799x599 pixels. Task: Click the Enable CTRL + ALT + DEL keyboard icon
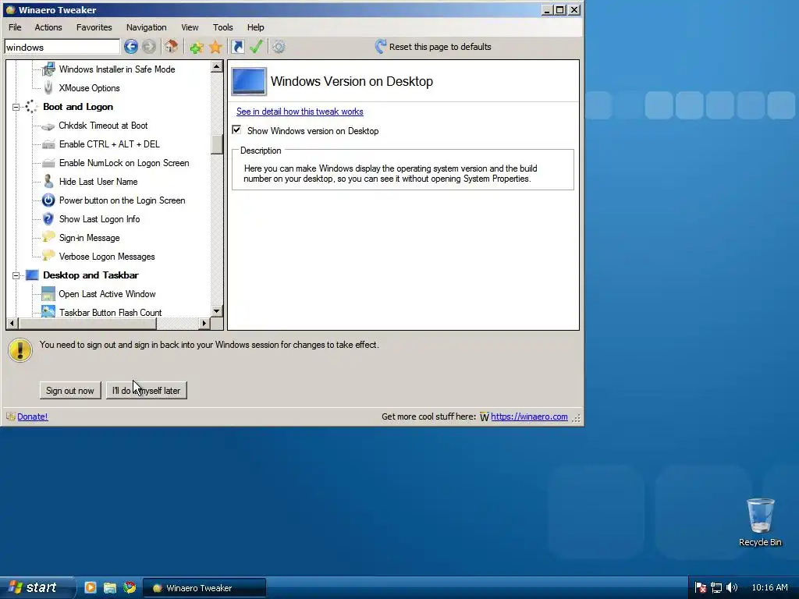coord(48,144)
